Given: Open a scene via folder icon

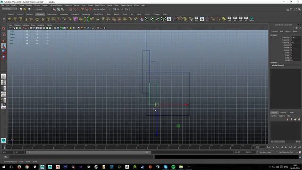Looking at the screenshot, I should (25, 9).
